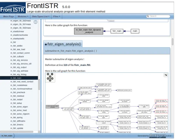Click the sidebar horizontal scrollbar
The image size is (175, 139).
[x=17, y=132]
